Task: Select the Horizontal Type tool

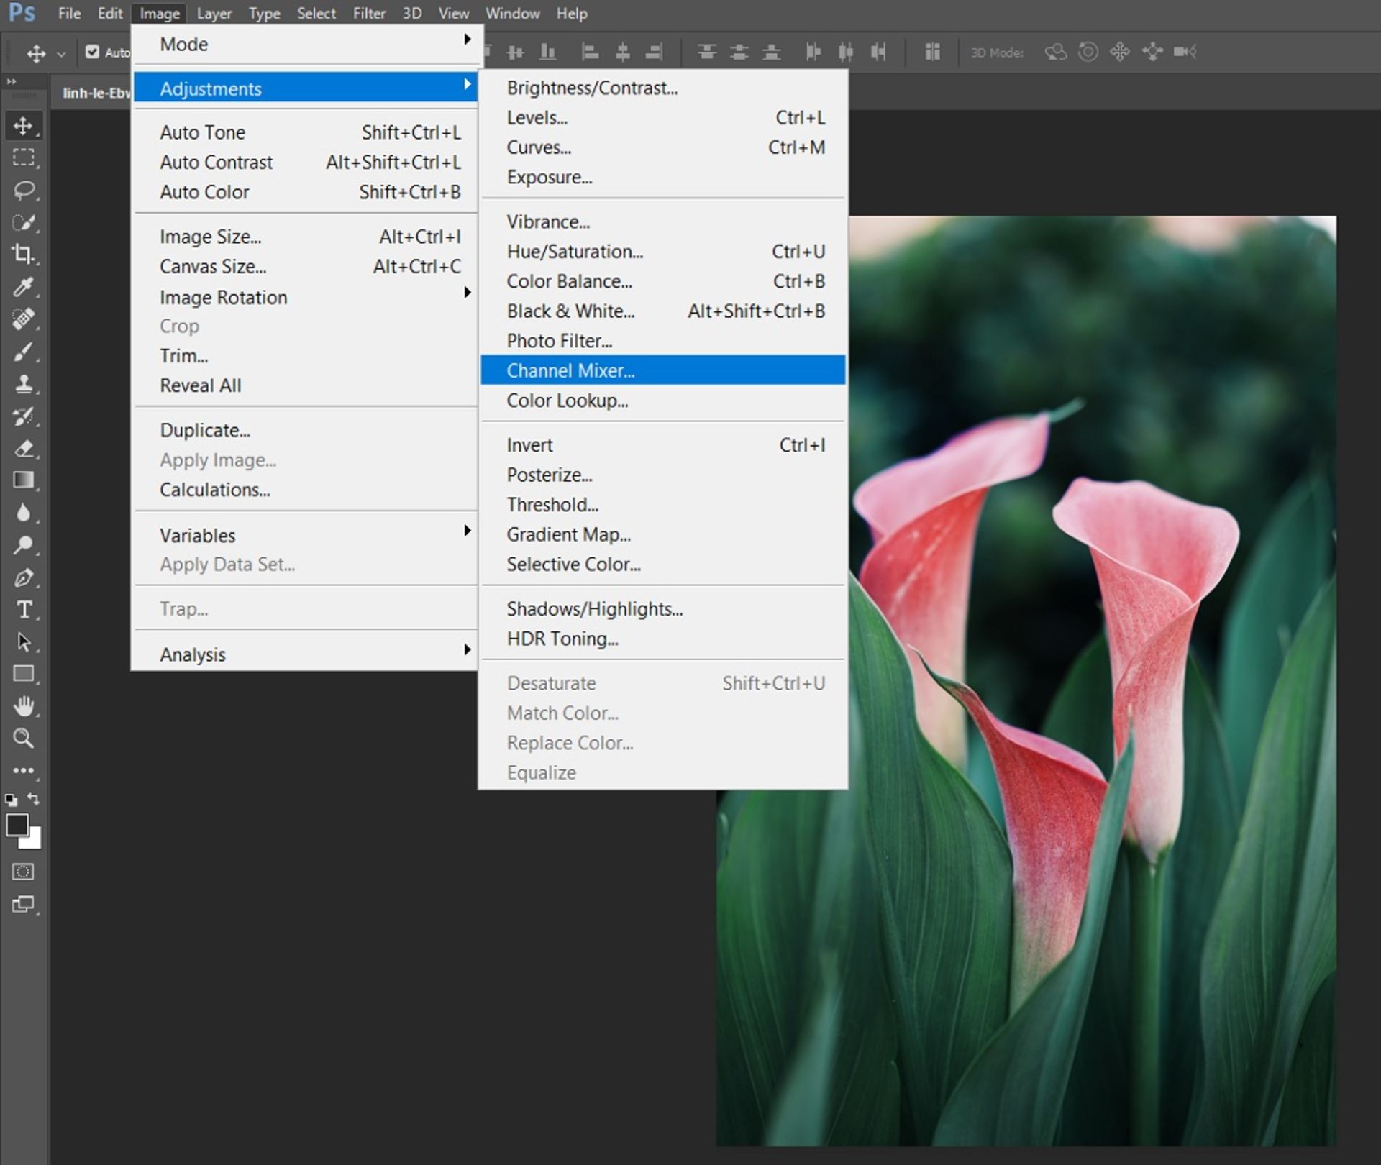Action: click(x=23, y=610)
